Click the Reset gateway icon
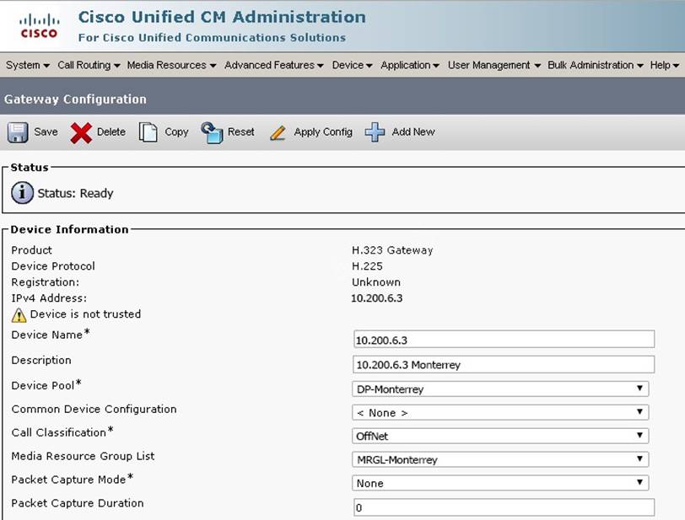Screen dimensions: 685x520 pyautogui.click(x=211, y=132)
